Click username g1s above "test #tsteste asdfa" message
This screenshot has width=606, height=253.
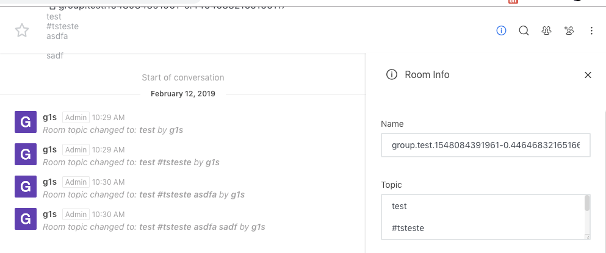50,182
